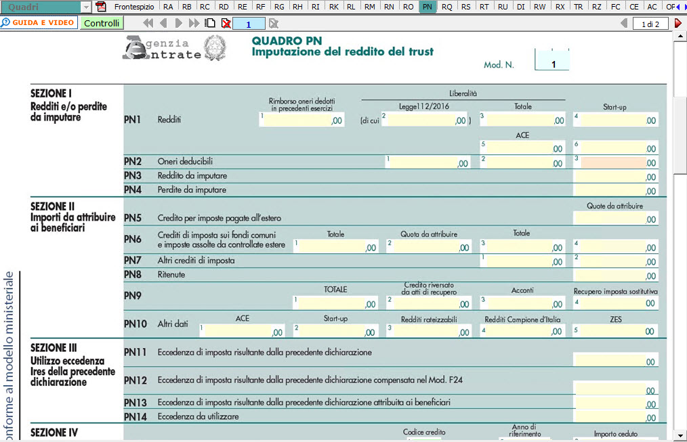Click PN1 Start-up field
The height and width of the screenshot is (442, 687).
click(616, 120)
